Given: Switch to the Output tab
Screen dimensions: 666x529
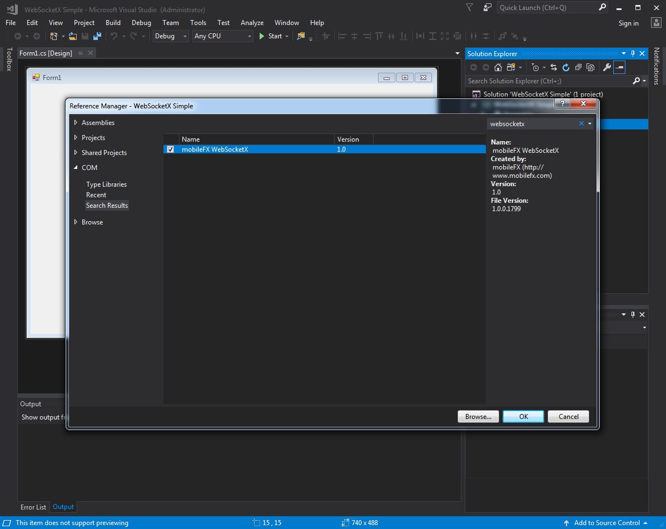Looking at the screenshot, I should tap(63, 507).
